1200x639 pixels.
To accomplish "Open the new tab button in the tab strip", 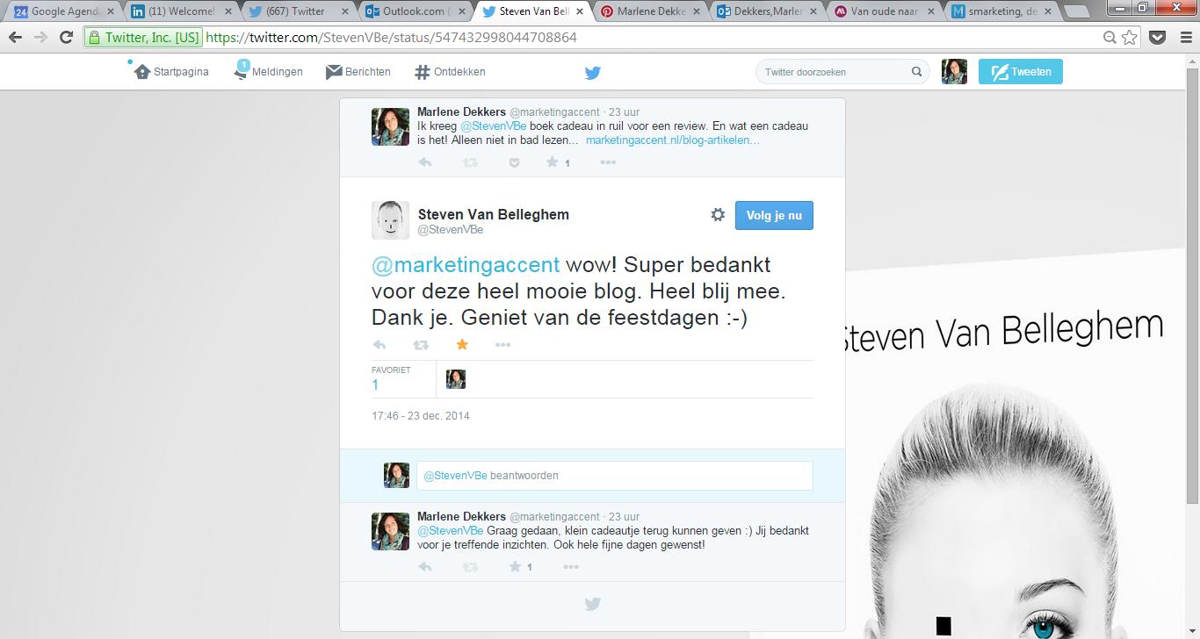I will click(x=1077, y=11).
